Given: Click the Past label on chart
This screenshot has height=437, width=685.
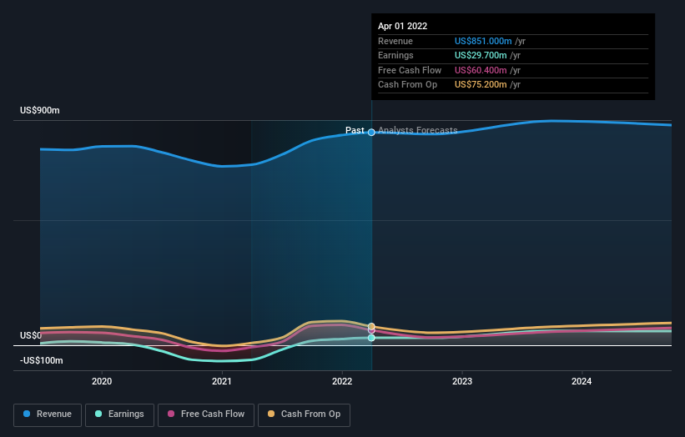Looking at the screenshot, I should tap(355, 130).
